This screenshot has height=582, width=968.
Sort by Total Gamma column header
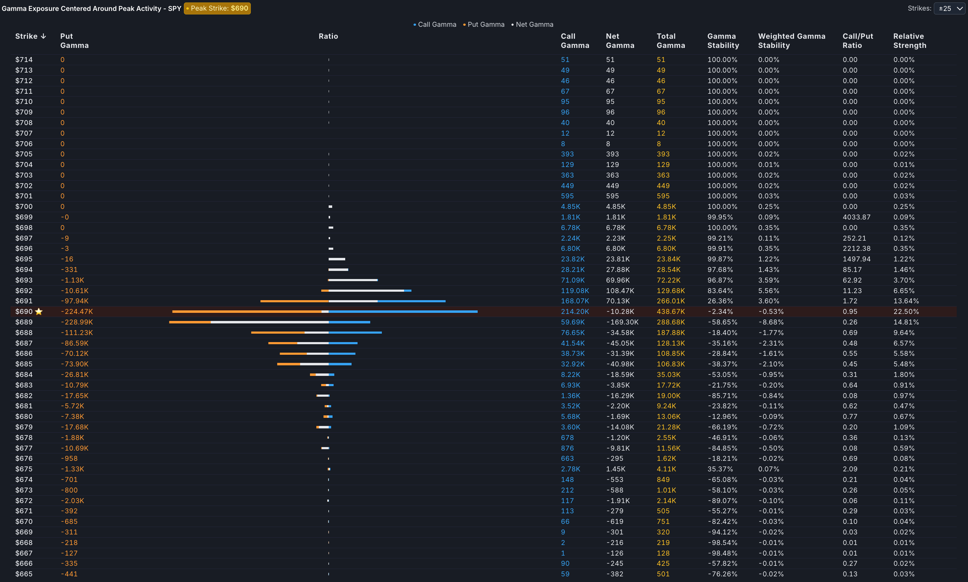670,41
